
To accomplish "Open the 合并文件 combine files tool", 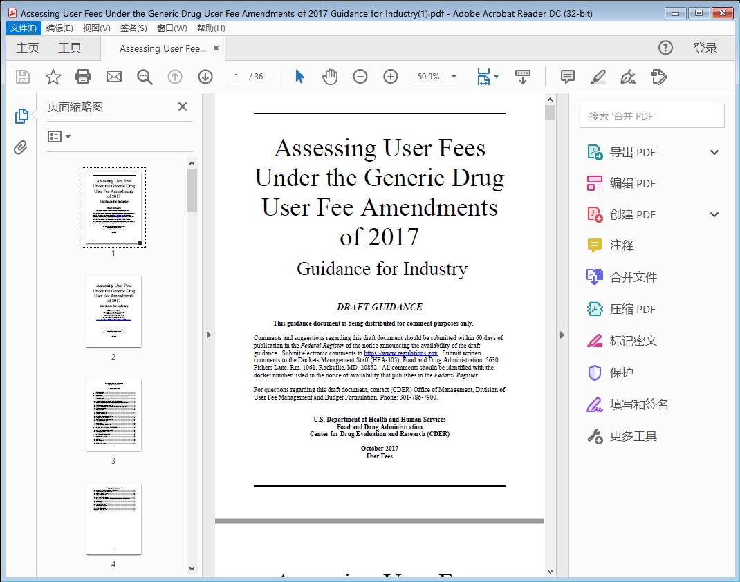I will [633, 276].
